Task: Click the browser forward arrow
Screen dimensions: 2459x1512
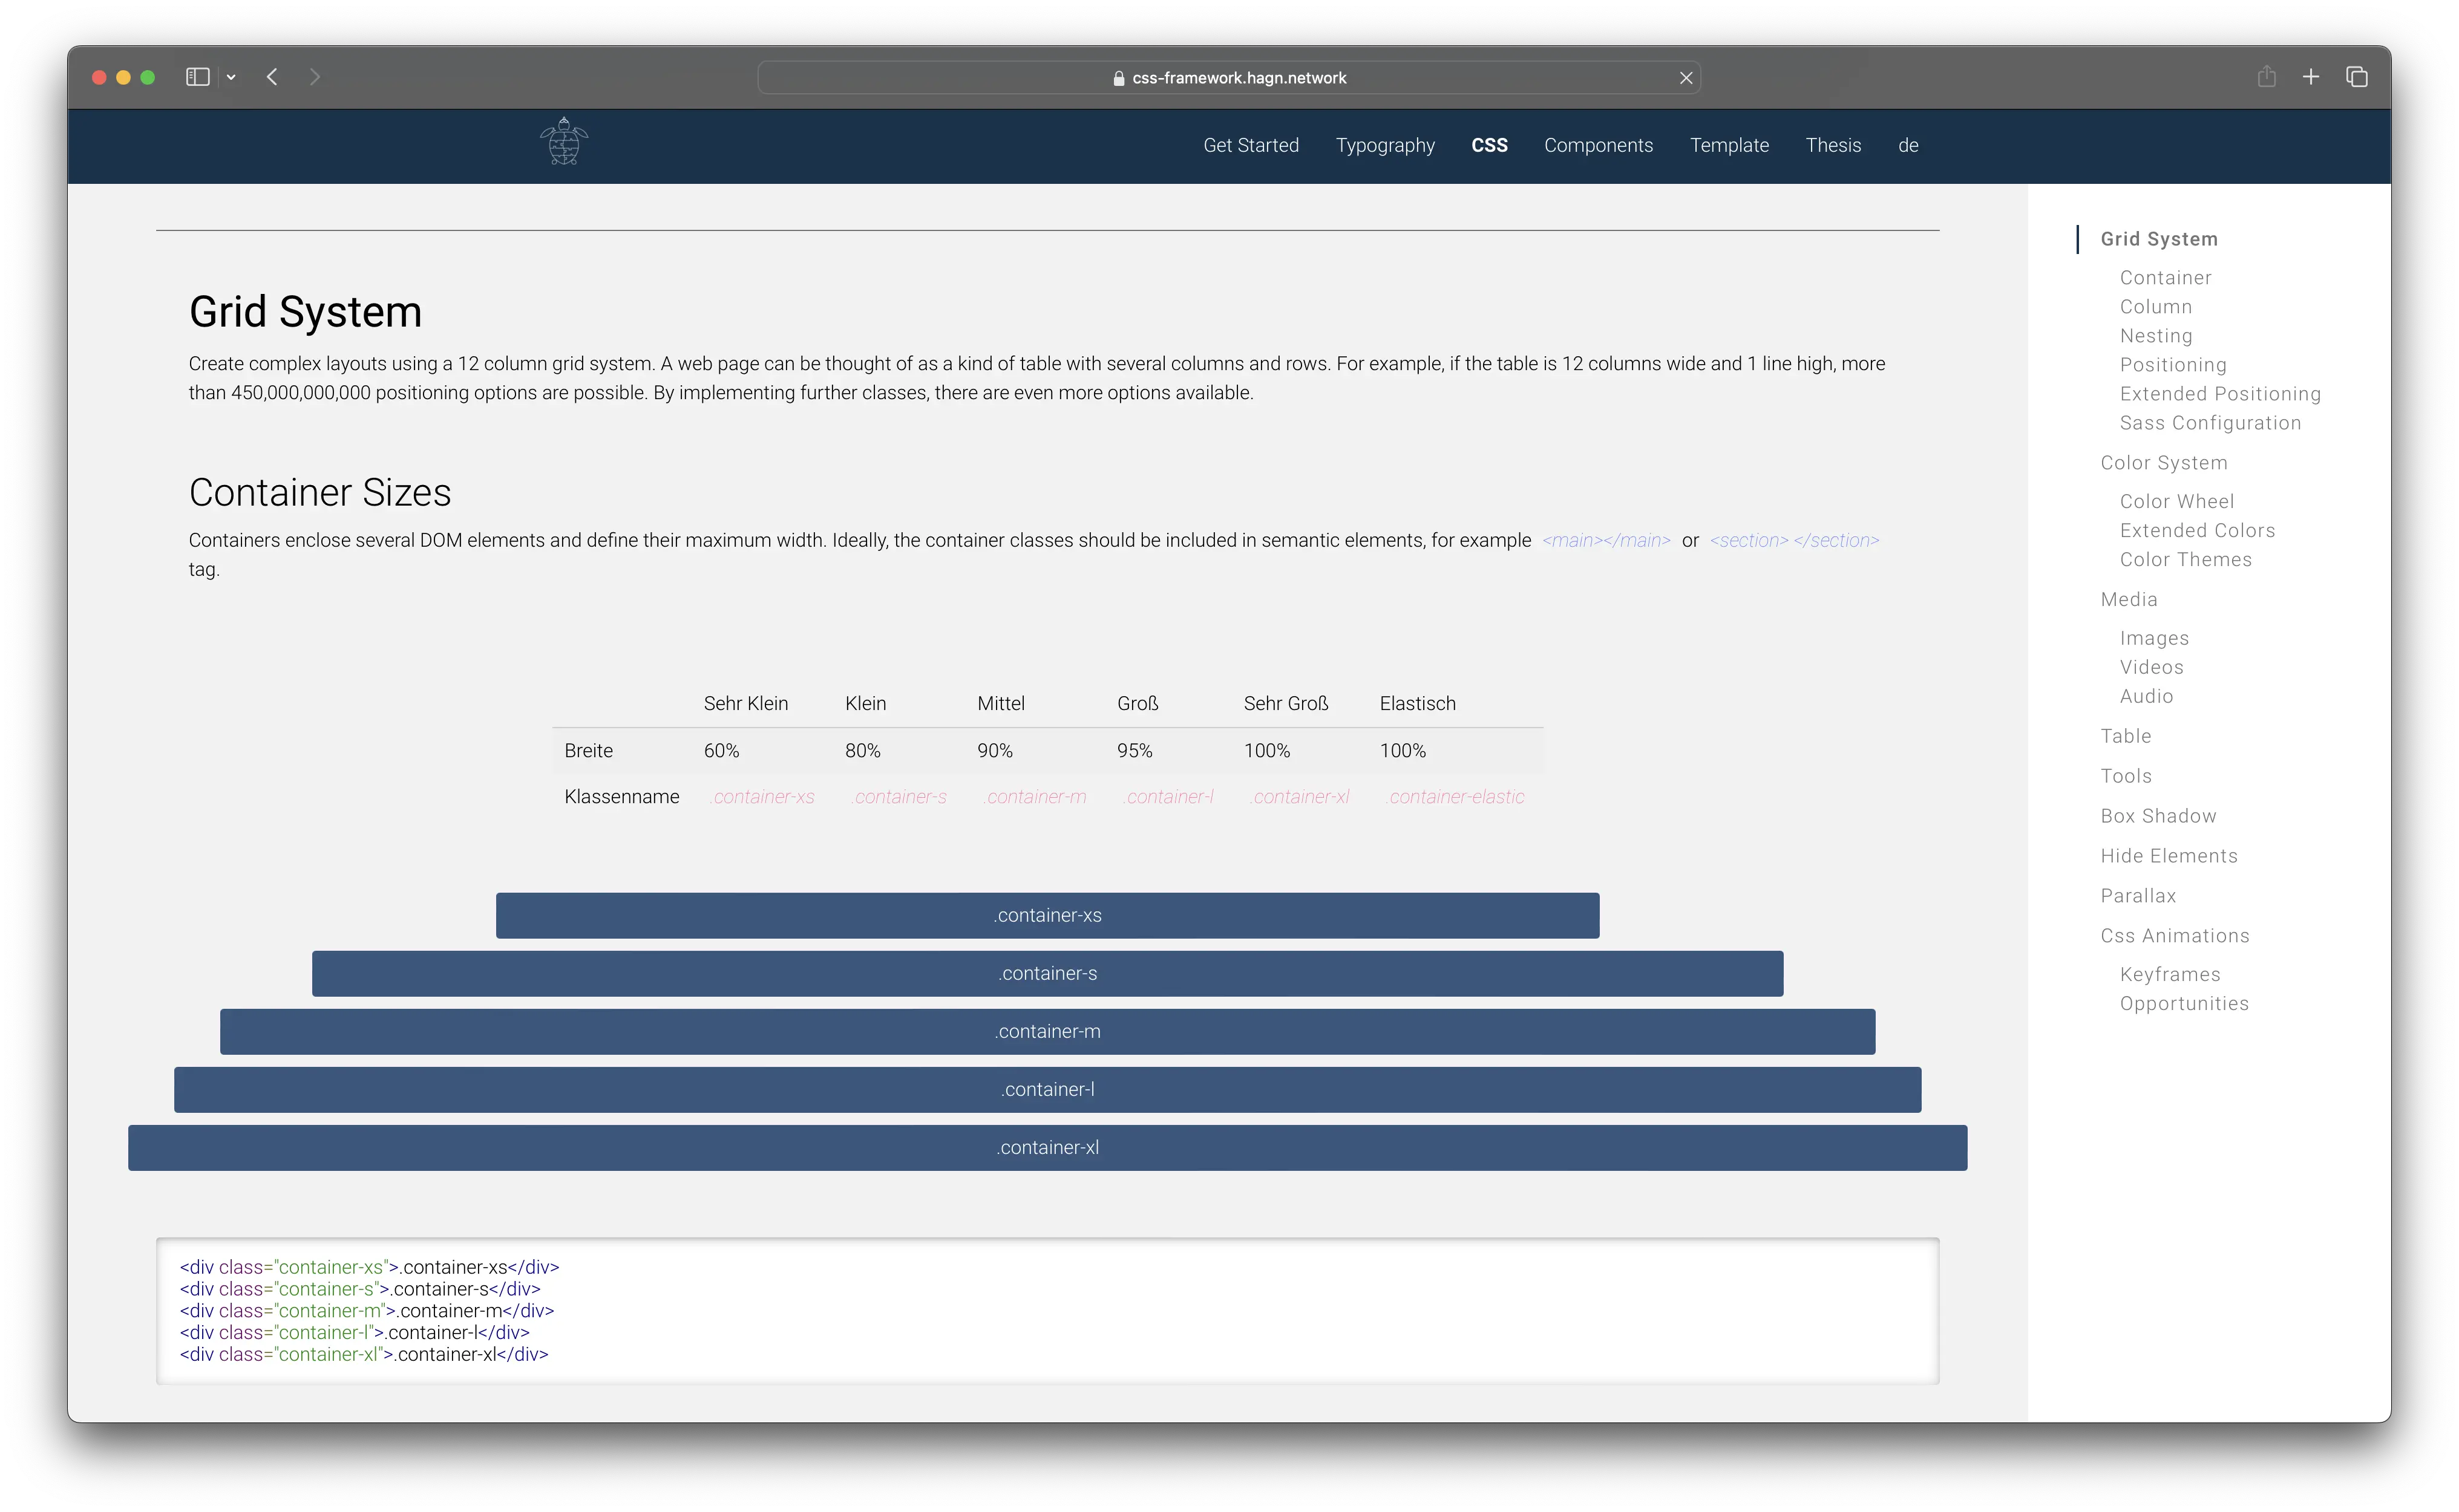Action: click(x=315, y=77)
